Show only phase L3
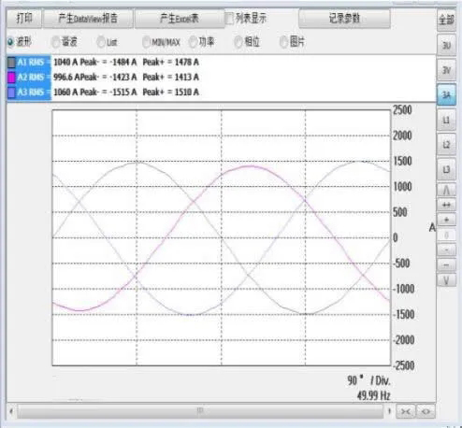The height and width of the screenshot is (428, 462). (x=446, y=169)
